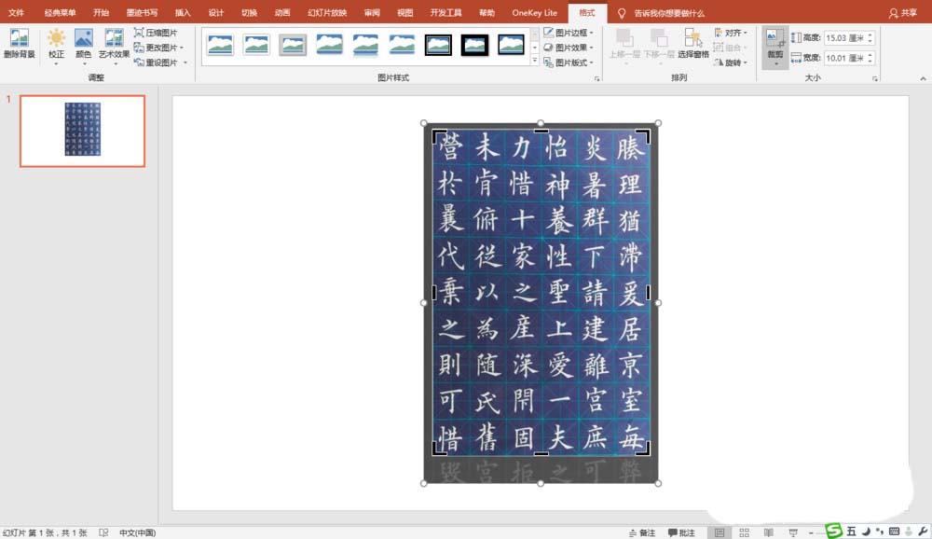Image resolution: width=932 pixels, height=539 pixels.
Task: Open the Picture Border (图片边框) dropdown
Action: [x=569, y=33]
